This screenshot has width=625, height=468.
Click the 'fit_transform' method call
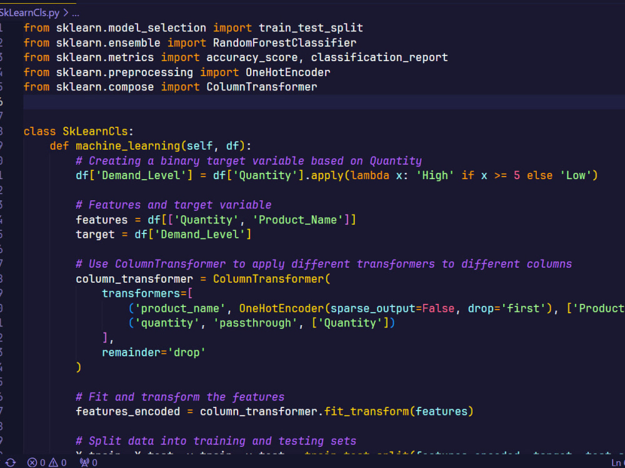366,411
